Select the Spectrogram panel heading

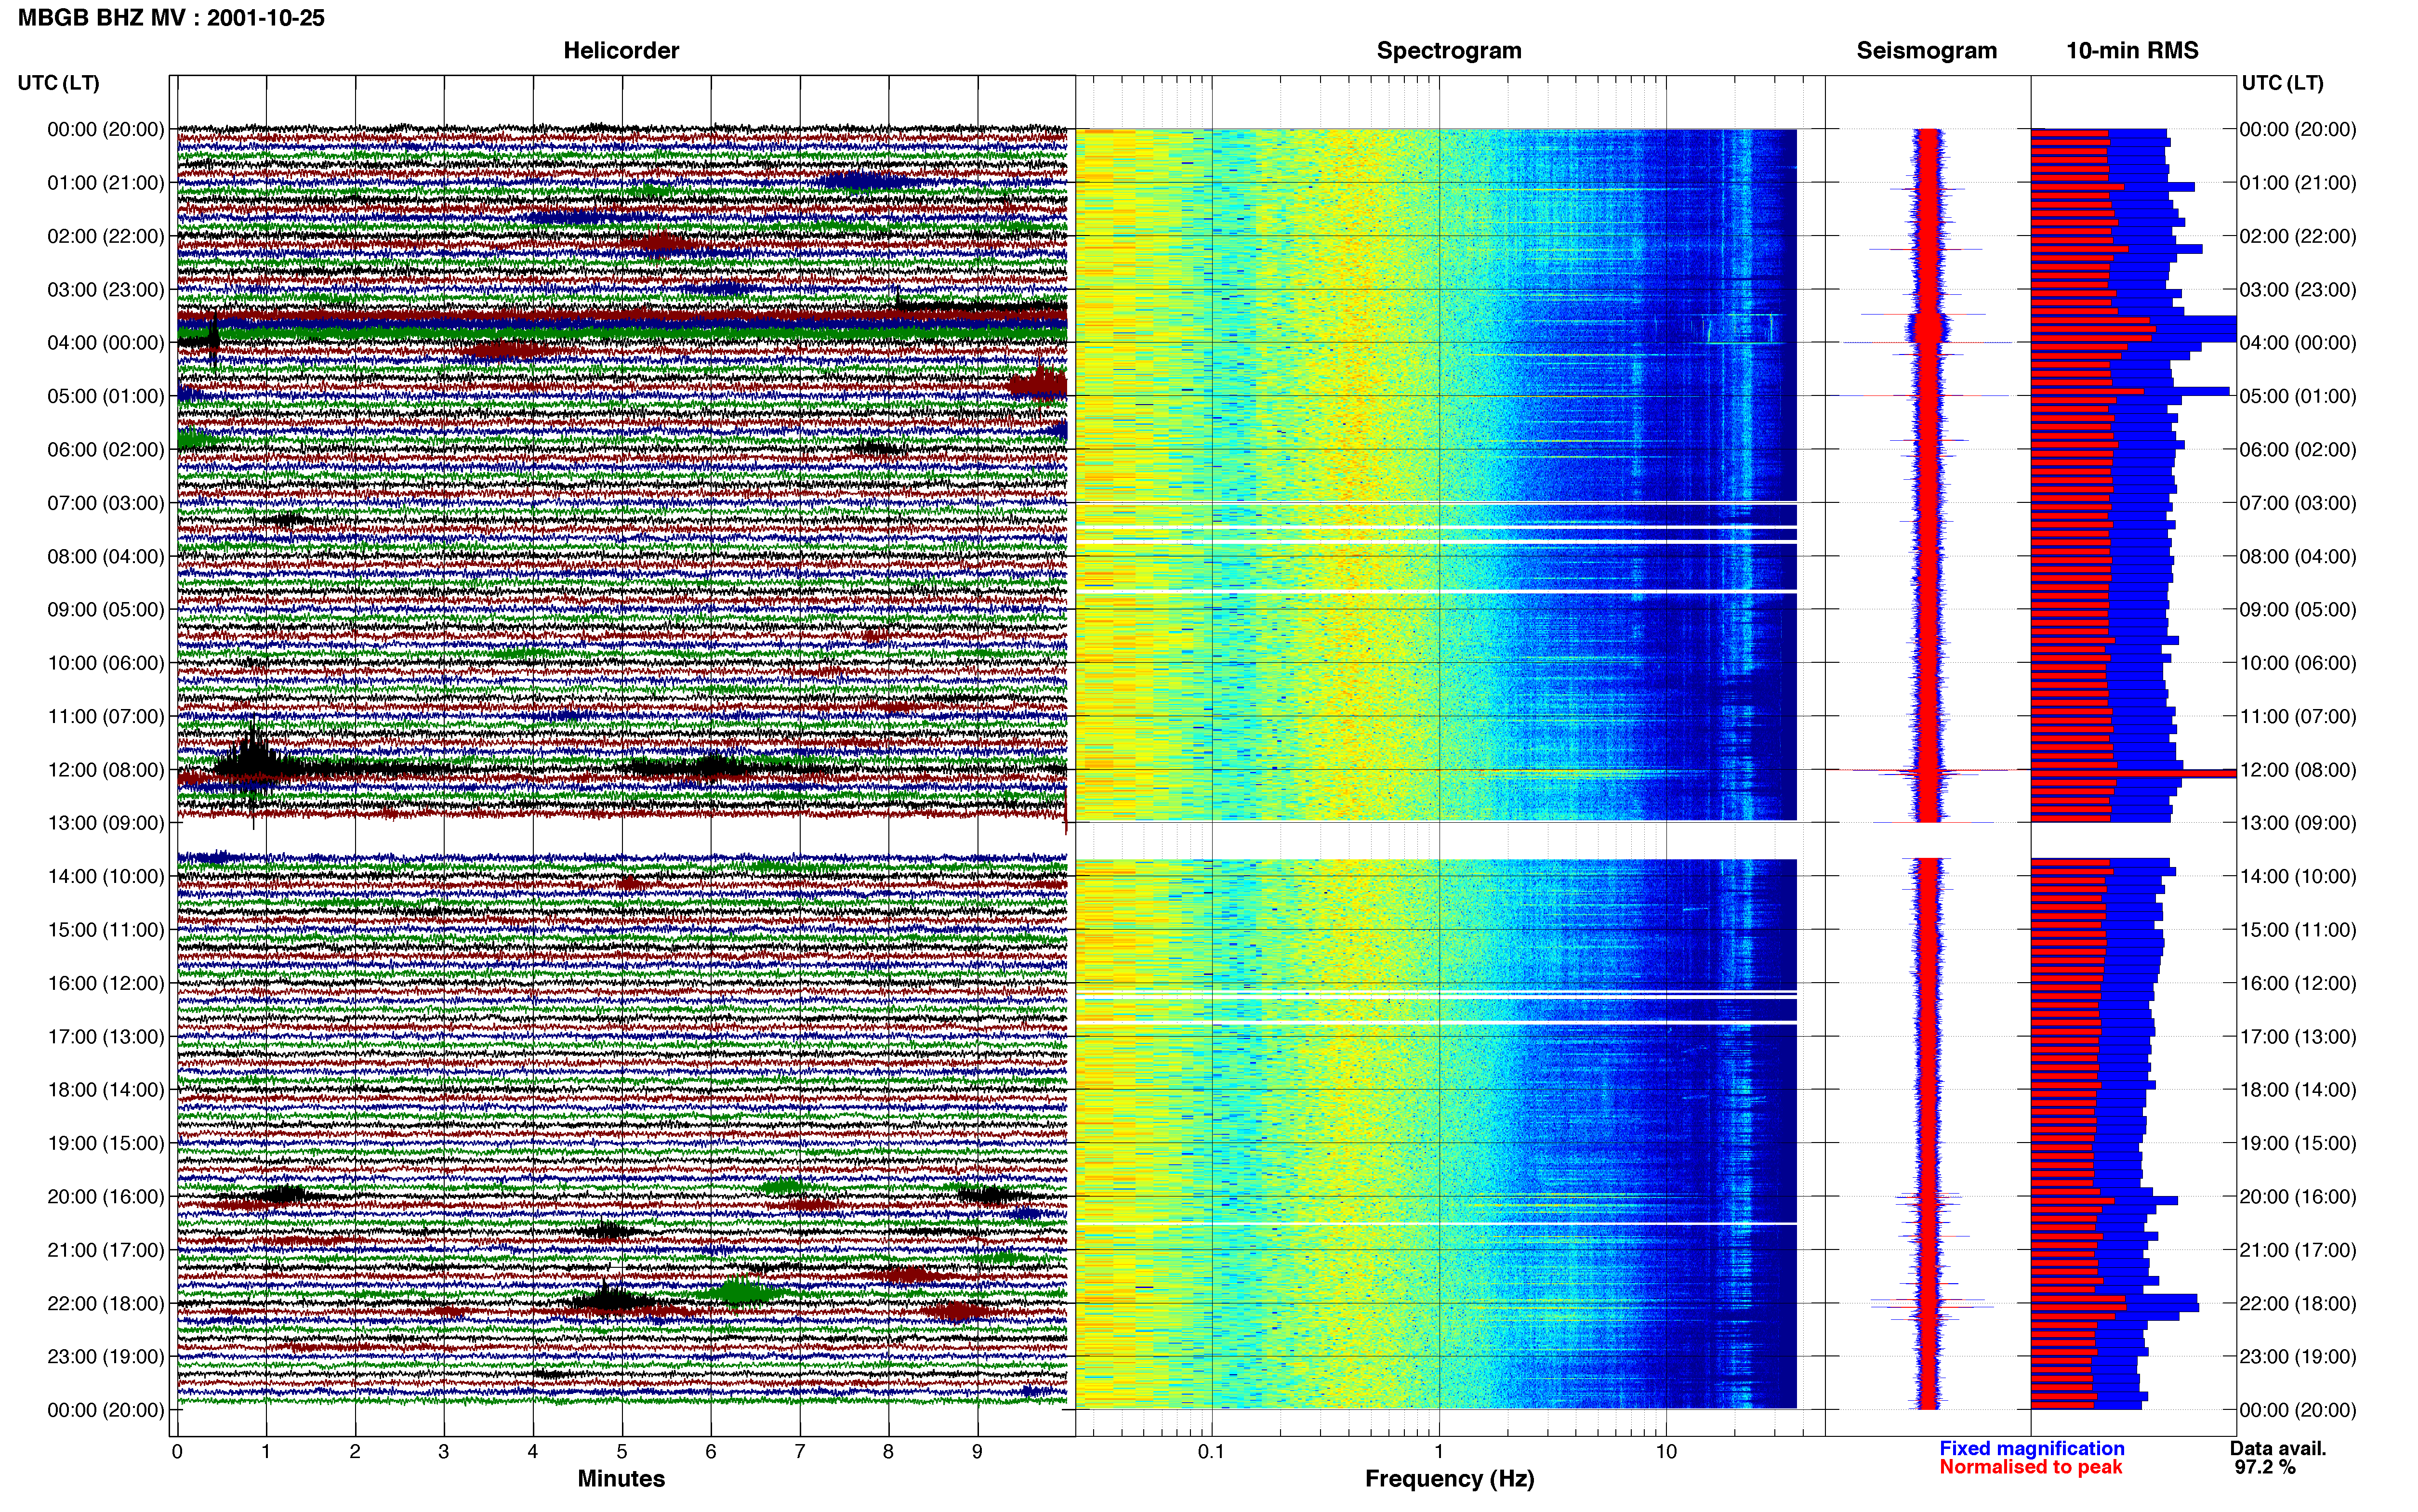tap(1449, 51)
